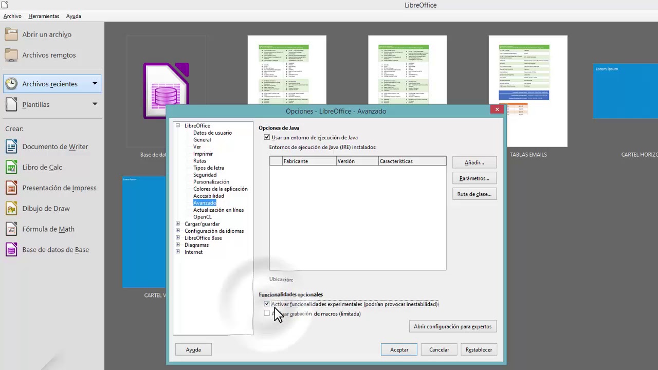Click the Writer document icon
Screen dimensions: 658x370
pyautogui.click(x=11, y=146)
